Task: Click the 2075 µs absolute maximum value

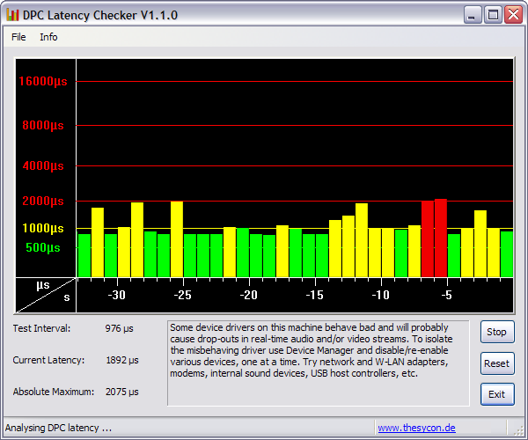Action: [x=122, y=392]
